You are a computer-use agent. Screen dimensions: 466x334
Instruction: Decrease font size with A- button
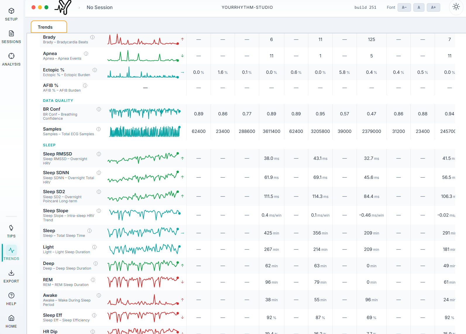click(x=404, y=7)
